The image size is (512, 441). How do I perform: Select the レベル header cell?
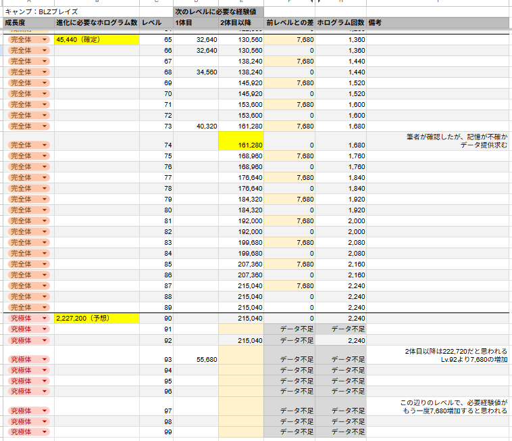[157, 23]
